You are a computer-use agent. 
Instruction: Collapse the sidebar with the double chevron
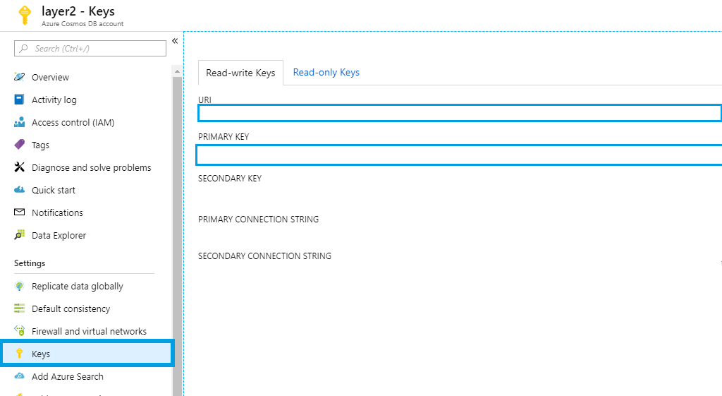175,41
